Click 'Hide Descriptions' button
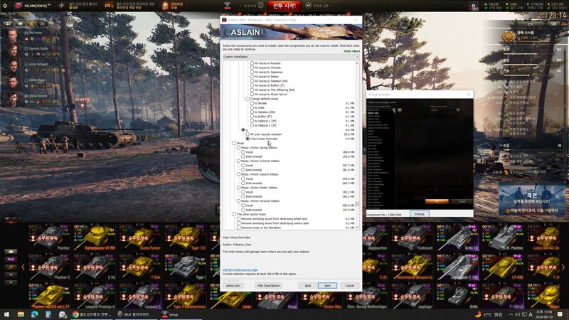The image size is (569, 320). point(269,286)
